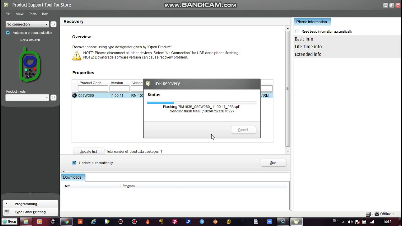
Task: Collapse the Phone information panel arrow
Action: [x=291, y=23]
